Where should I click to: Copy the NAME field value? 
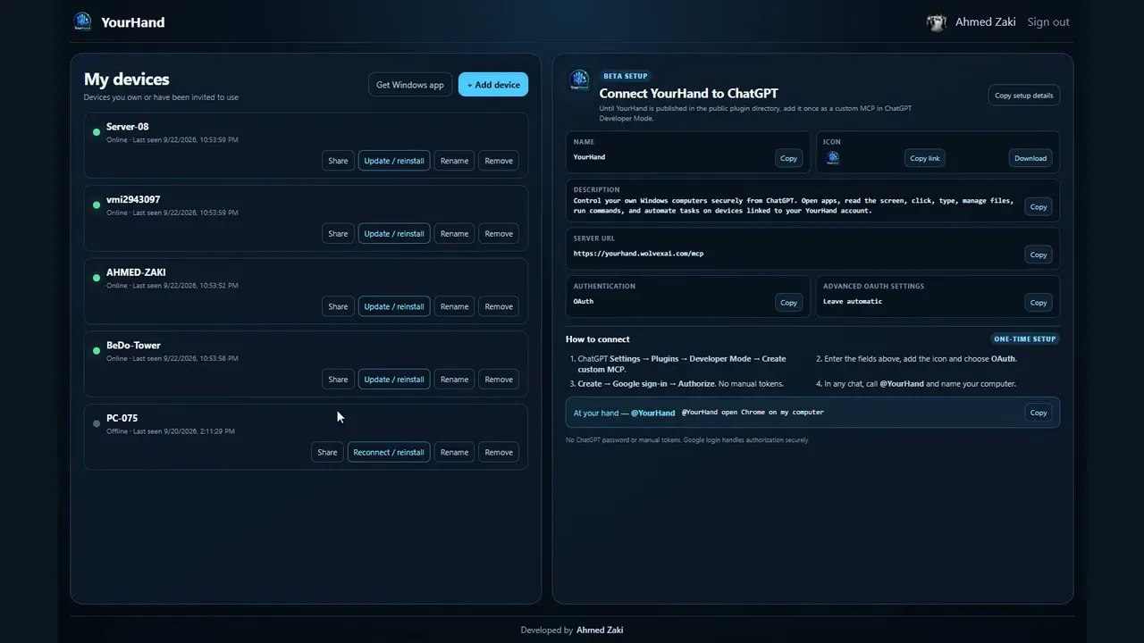788,158
